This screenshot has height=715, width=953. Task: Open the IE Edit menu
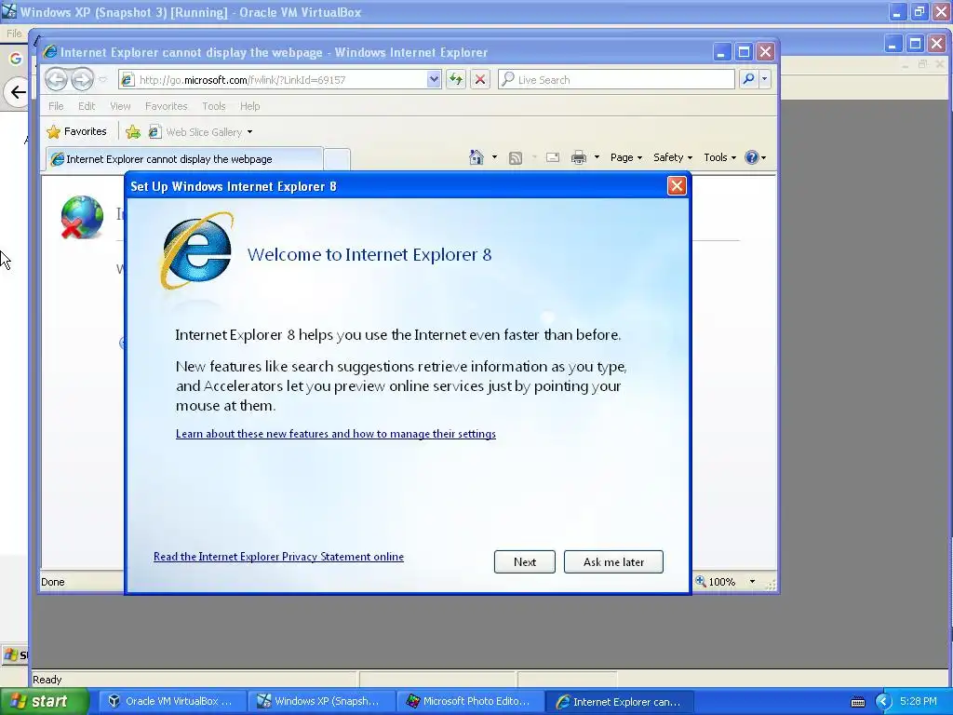pos(87,106)
